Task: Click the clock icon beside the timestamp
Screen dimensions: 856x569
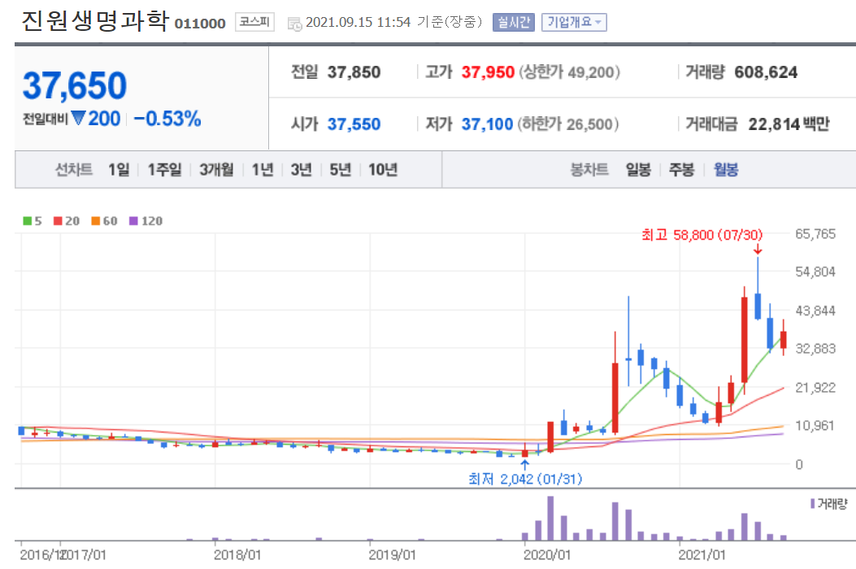Action: click(295, 24)
